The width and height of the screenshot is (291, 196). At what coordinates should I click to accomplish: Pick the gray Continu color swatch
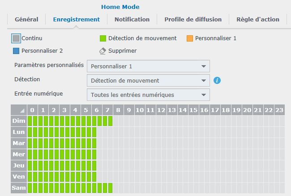click(16, 38)
